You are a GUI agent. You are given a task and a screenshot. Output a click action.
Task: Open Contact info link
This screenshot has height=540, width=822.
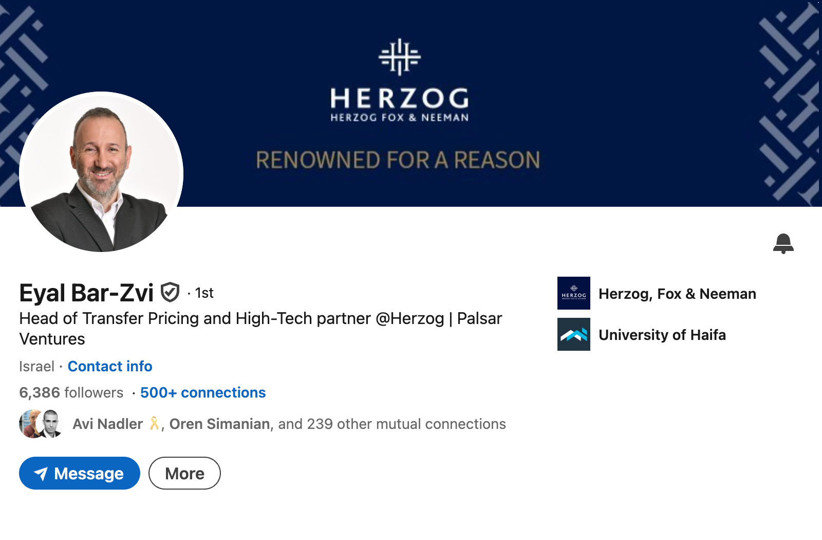point(110,366)
